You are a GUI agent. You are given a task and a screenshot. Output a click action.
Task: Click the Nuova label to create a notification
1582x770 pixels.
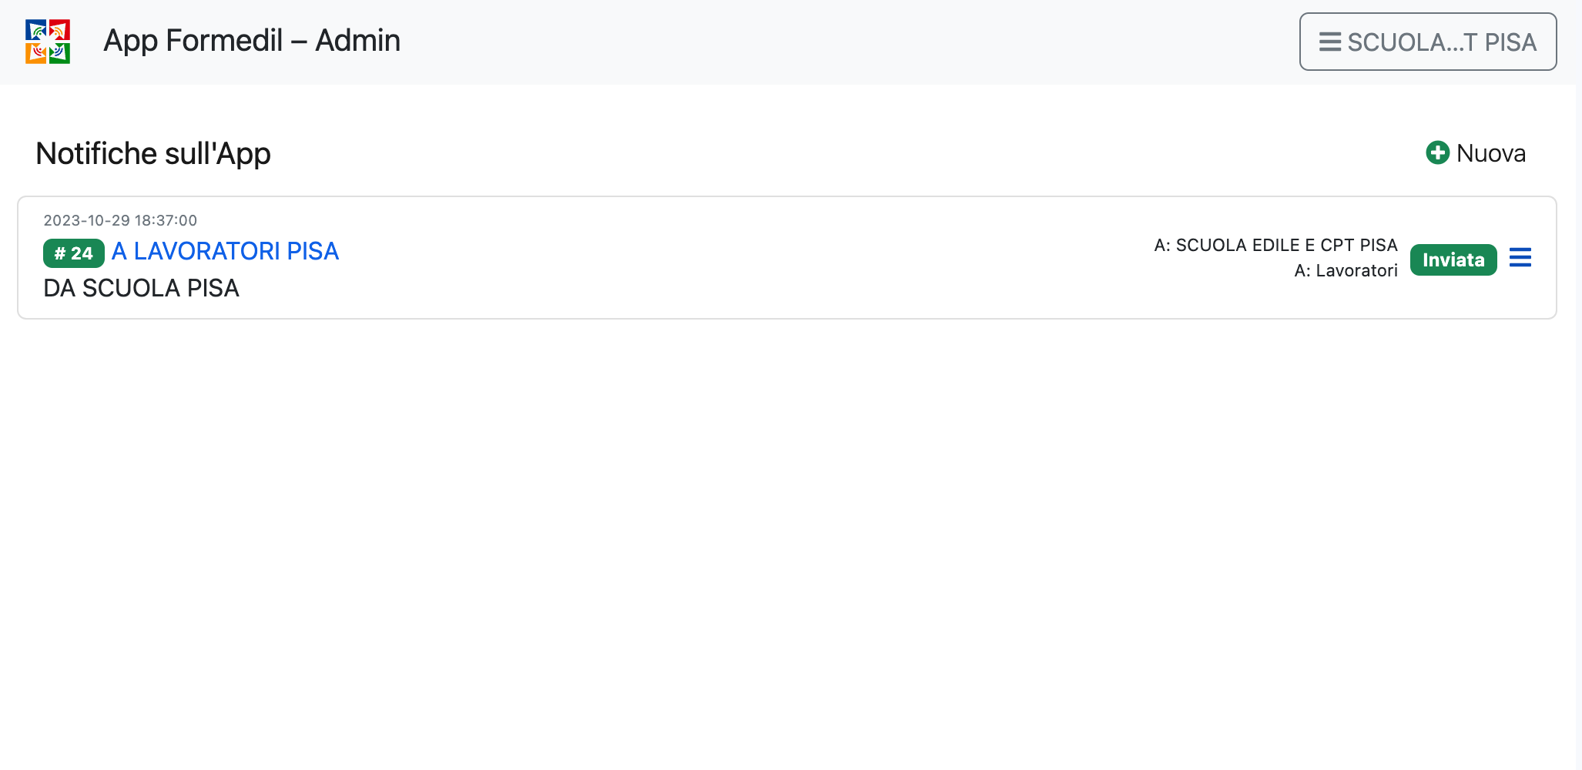point(1490,153)
